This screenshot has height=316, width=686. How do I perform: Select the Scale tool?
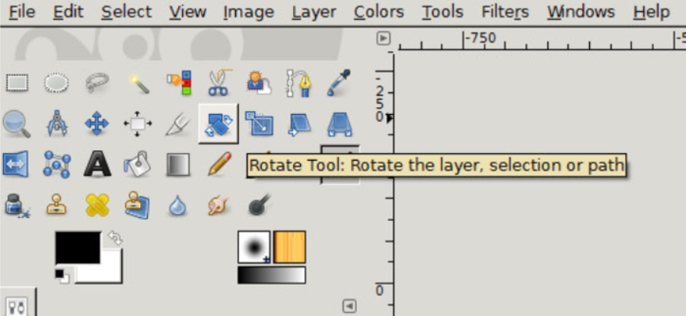(259, 123)
